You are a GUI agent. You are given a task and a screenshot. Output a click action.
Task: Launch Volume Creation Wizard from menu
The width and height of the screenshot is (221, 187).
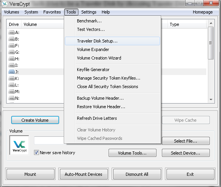coord(112,58)
